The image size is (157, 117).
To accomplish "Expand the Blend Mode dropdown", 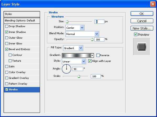I will tap(82, 34).
